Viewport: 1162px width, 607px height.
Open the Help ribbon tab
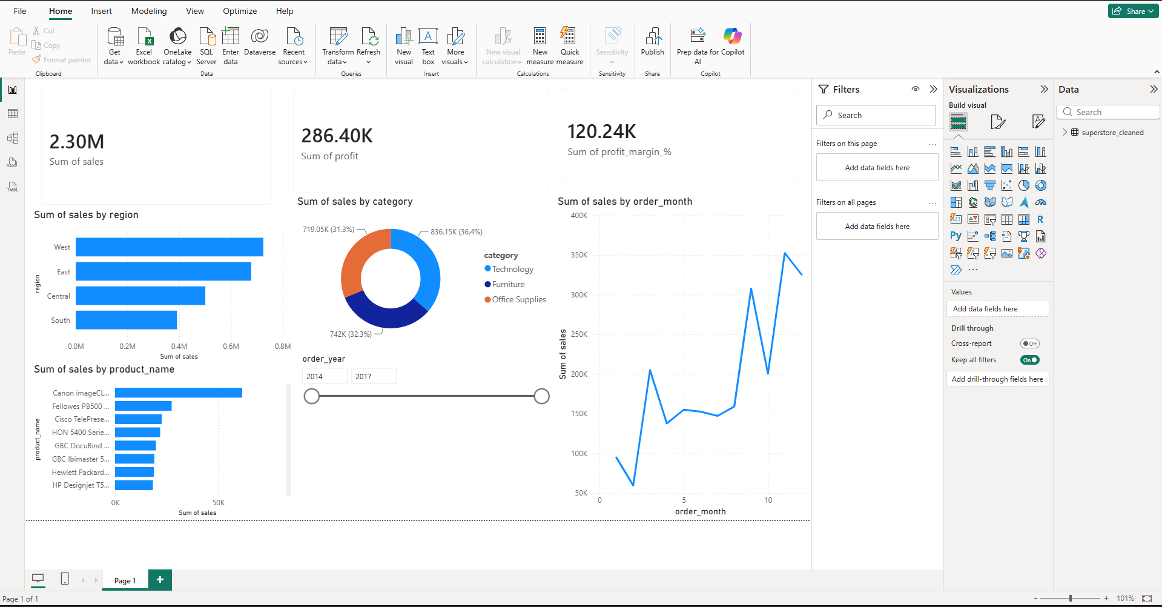click(x=285, y=11)
